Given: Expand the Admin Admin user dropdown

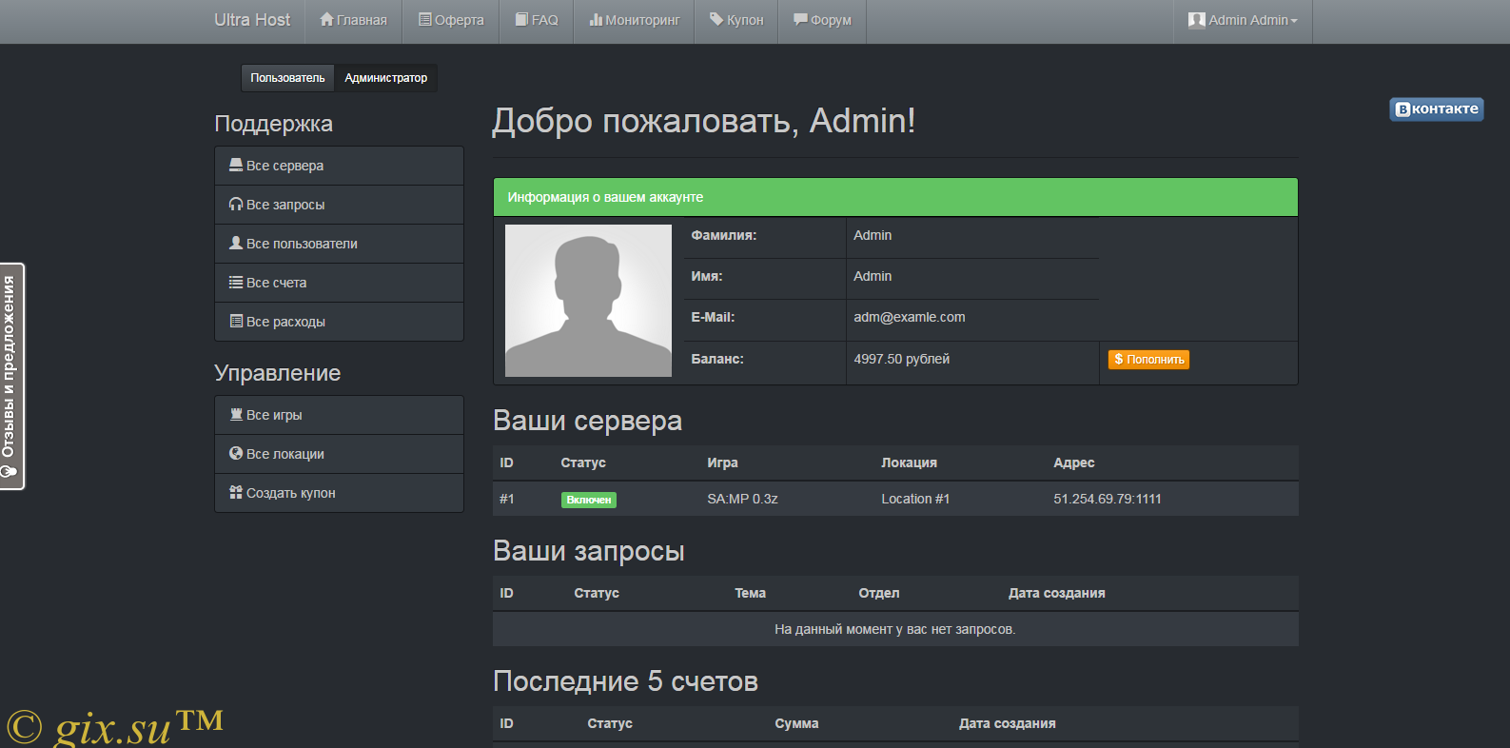Looking at the screenshot, I should tap(1243, 20).
